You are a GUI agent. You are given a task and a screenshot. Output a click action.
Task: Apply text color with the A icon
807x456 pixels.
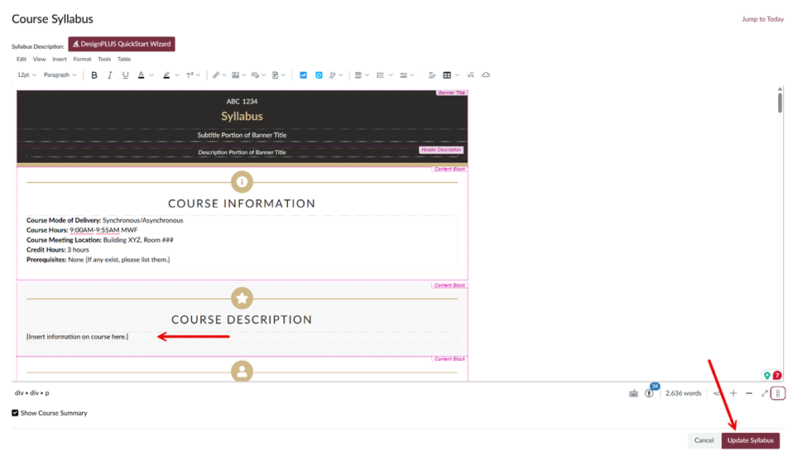pyautogui.click(x=141, y=75)
